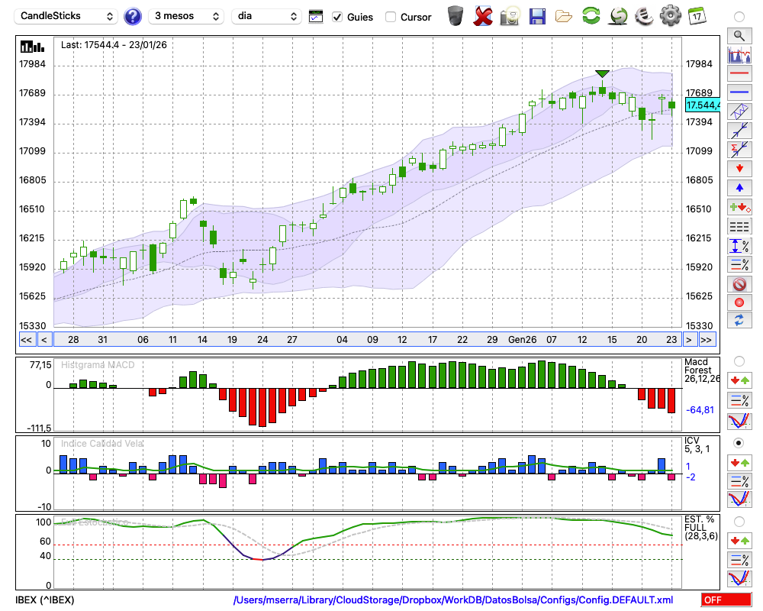The image size is (763, 611).
Task: Click the volume profile chart tool
Action: [x=739, y=54]
